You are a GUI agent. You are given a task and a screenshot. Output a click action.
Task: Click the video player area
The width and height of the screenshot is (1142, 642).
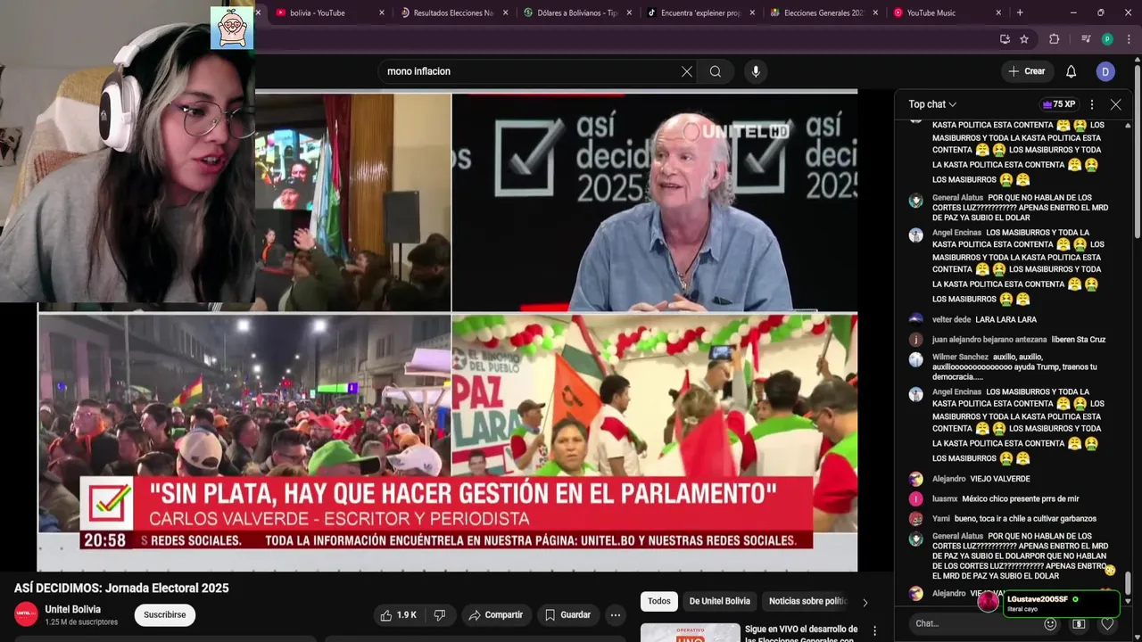448,330
